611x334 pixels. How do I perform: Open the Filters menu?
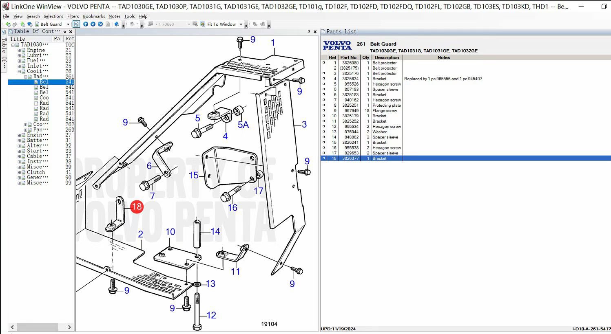[x=73, y=16]
